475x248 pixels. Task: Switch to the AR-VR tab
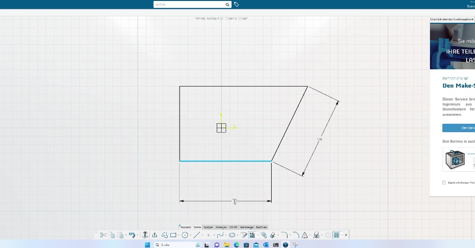pos(233,227)
